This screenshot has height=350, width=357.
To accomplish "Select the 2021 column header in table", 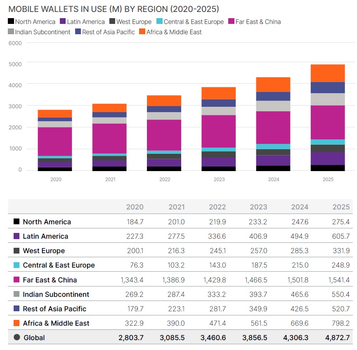I will pos(176,207).
